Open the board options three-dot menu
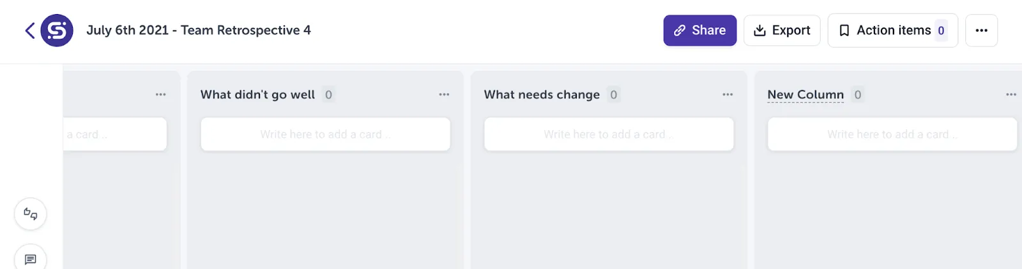The image size is (1022, 269). [981, 31]
